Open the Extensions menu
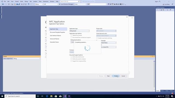Image resolution: width=175 pixels, height=98 pixels. [46, 1]
